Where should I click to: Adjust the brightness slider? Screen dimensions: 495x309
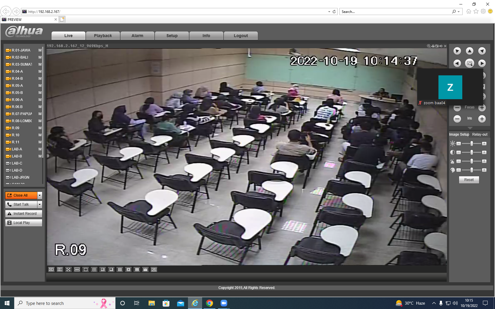pos(471,144)
